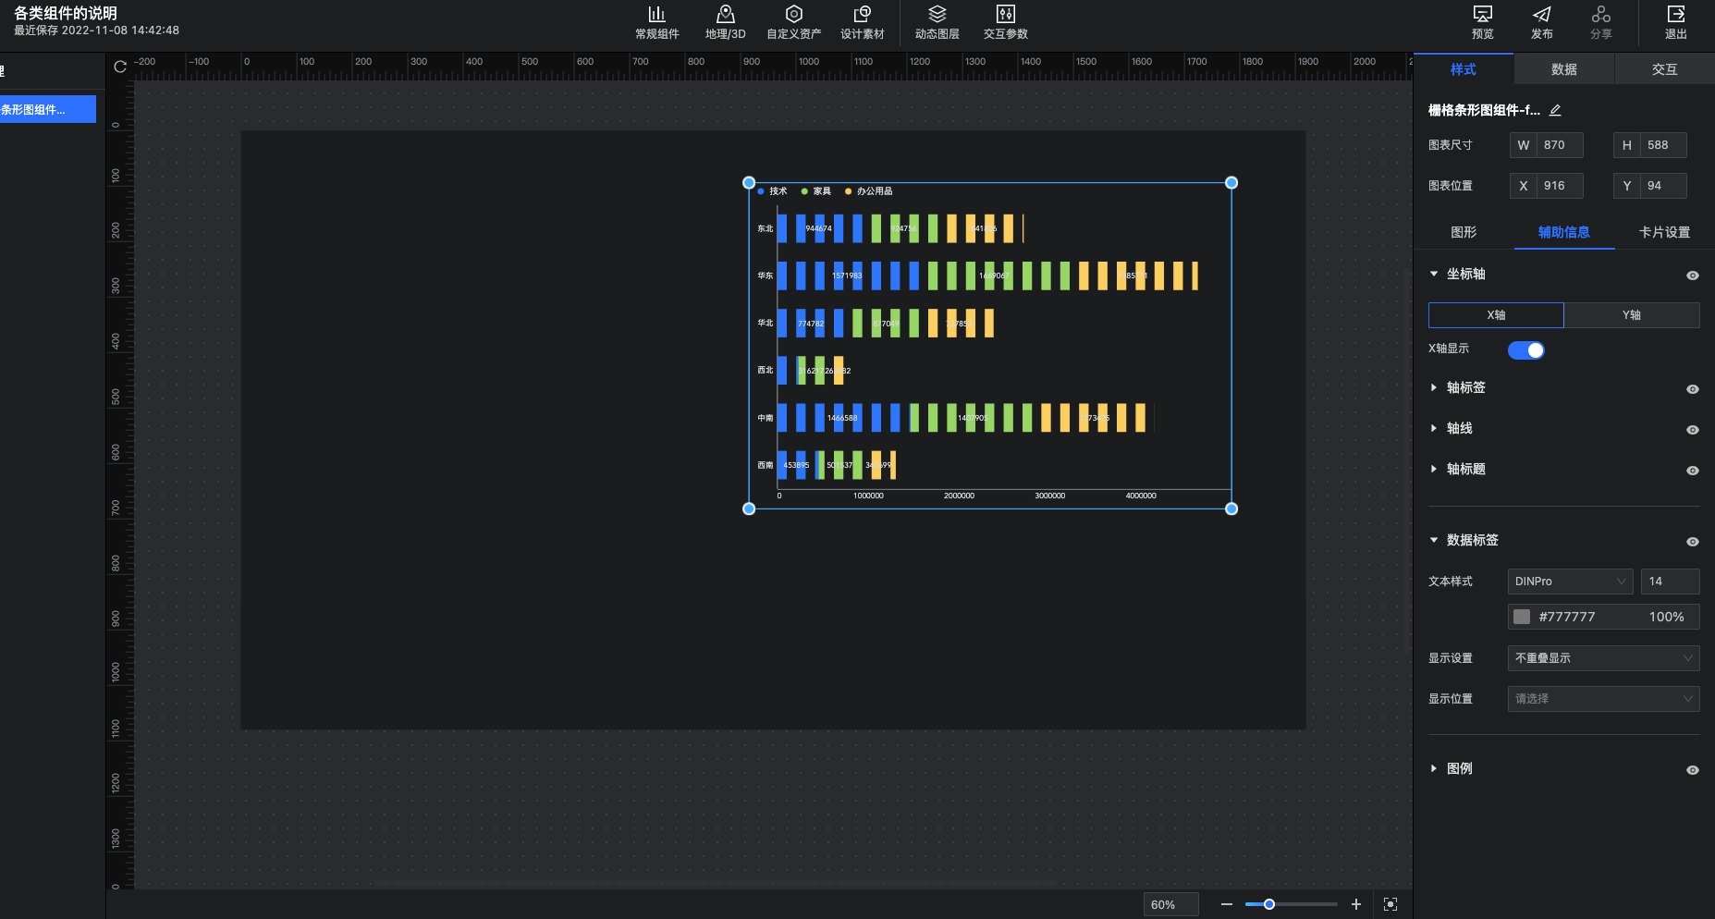Click the bottom-right resize handle of chart
Screen dimensions: 1715x919
click(1231, 509)
